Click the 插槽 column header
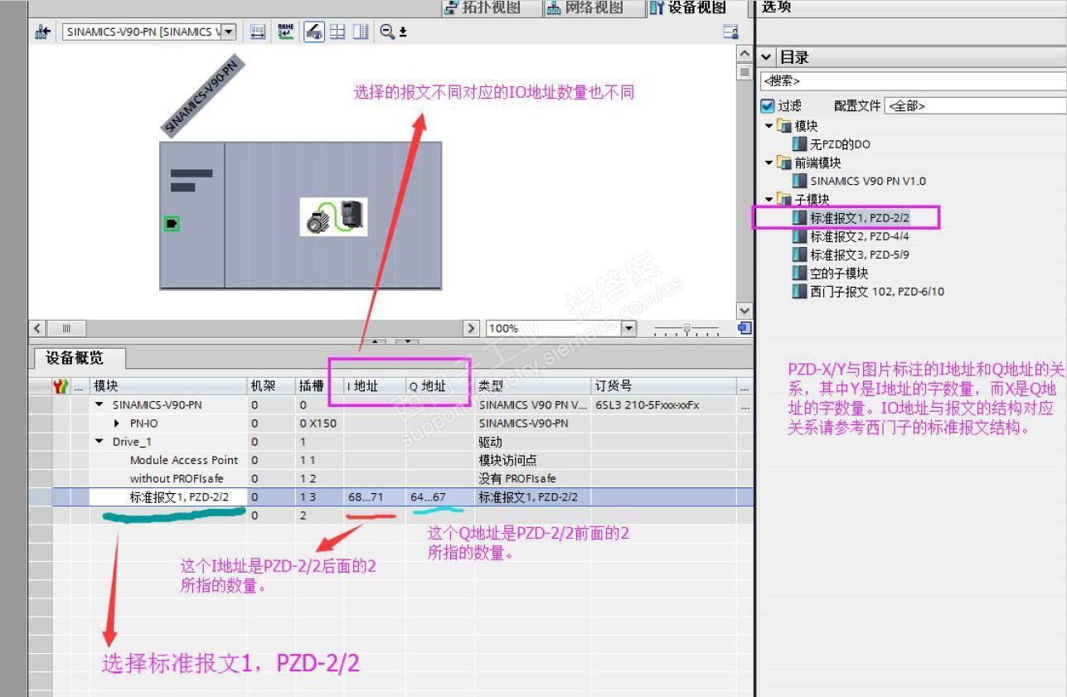1067x697 pixels. (319, 386)
